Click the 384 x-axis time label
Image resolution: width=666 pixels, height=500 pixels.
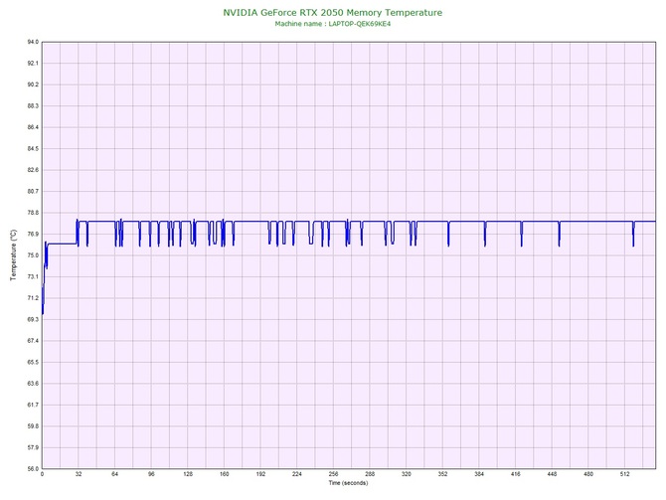tap(479, 474)
